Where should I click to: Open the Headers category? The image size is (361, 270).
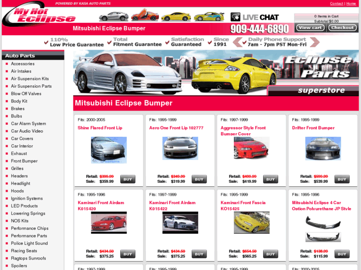[19, 176]
